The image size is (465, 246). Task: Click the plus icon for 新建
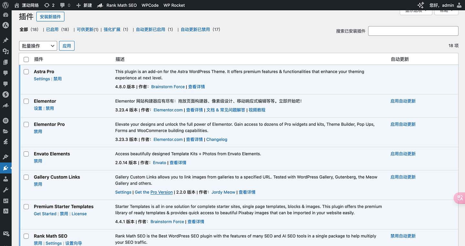point(78,5)
